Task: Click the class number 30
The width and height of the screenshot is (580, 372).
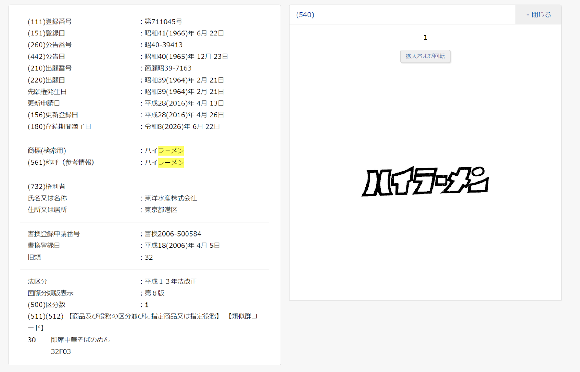Action: click(32, 340)
